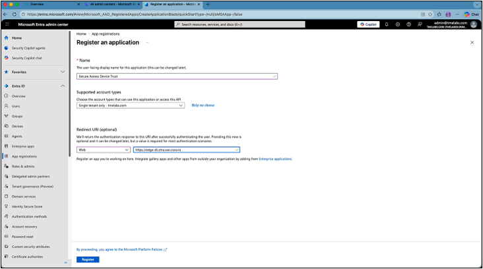The width and height of the screenshot is (483, 269).
Task: Close the Register an application blade
Action: [x=472, y=42]
